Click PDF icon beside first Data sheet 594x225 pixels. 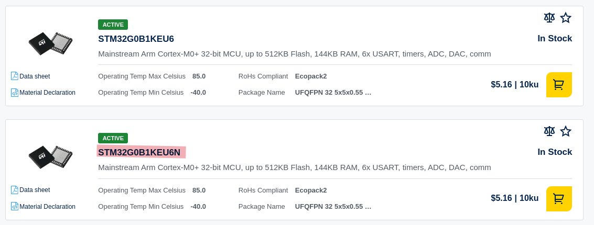click(14, 76)
